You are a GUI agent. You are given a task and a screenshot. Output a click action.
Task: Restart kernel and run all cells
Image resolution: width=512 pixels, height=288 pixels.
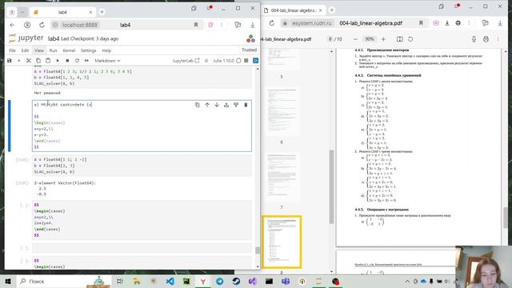[86, 61]
